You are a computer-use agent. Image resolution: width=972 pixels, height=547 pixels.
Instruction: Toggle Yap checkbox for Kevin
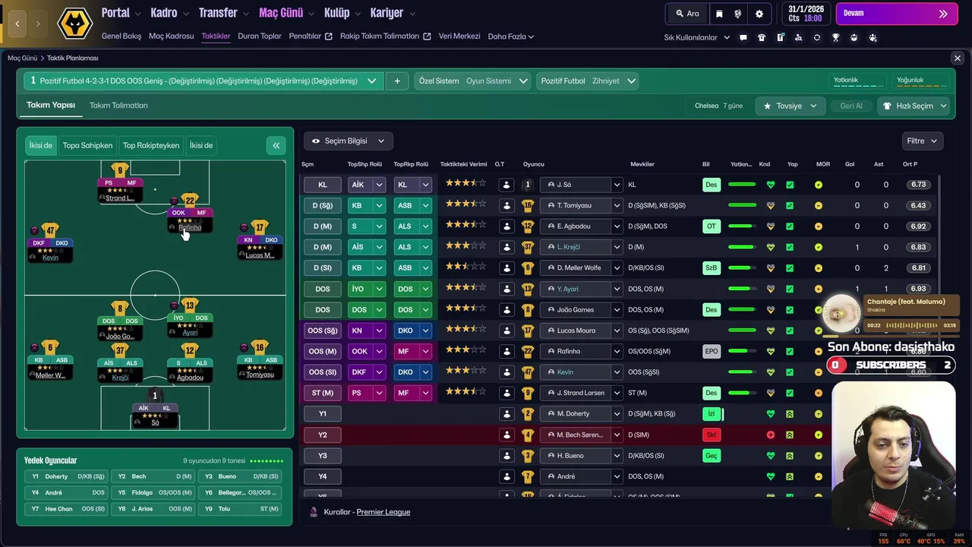click(x=790, y=372)
